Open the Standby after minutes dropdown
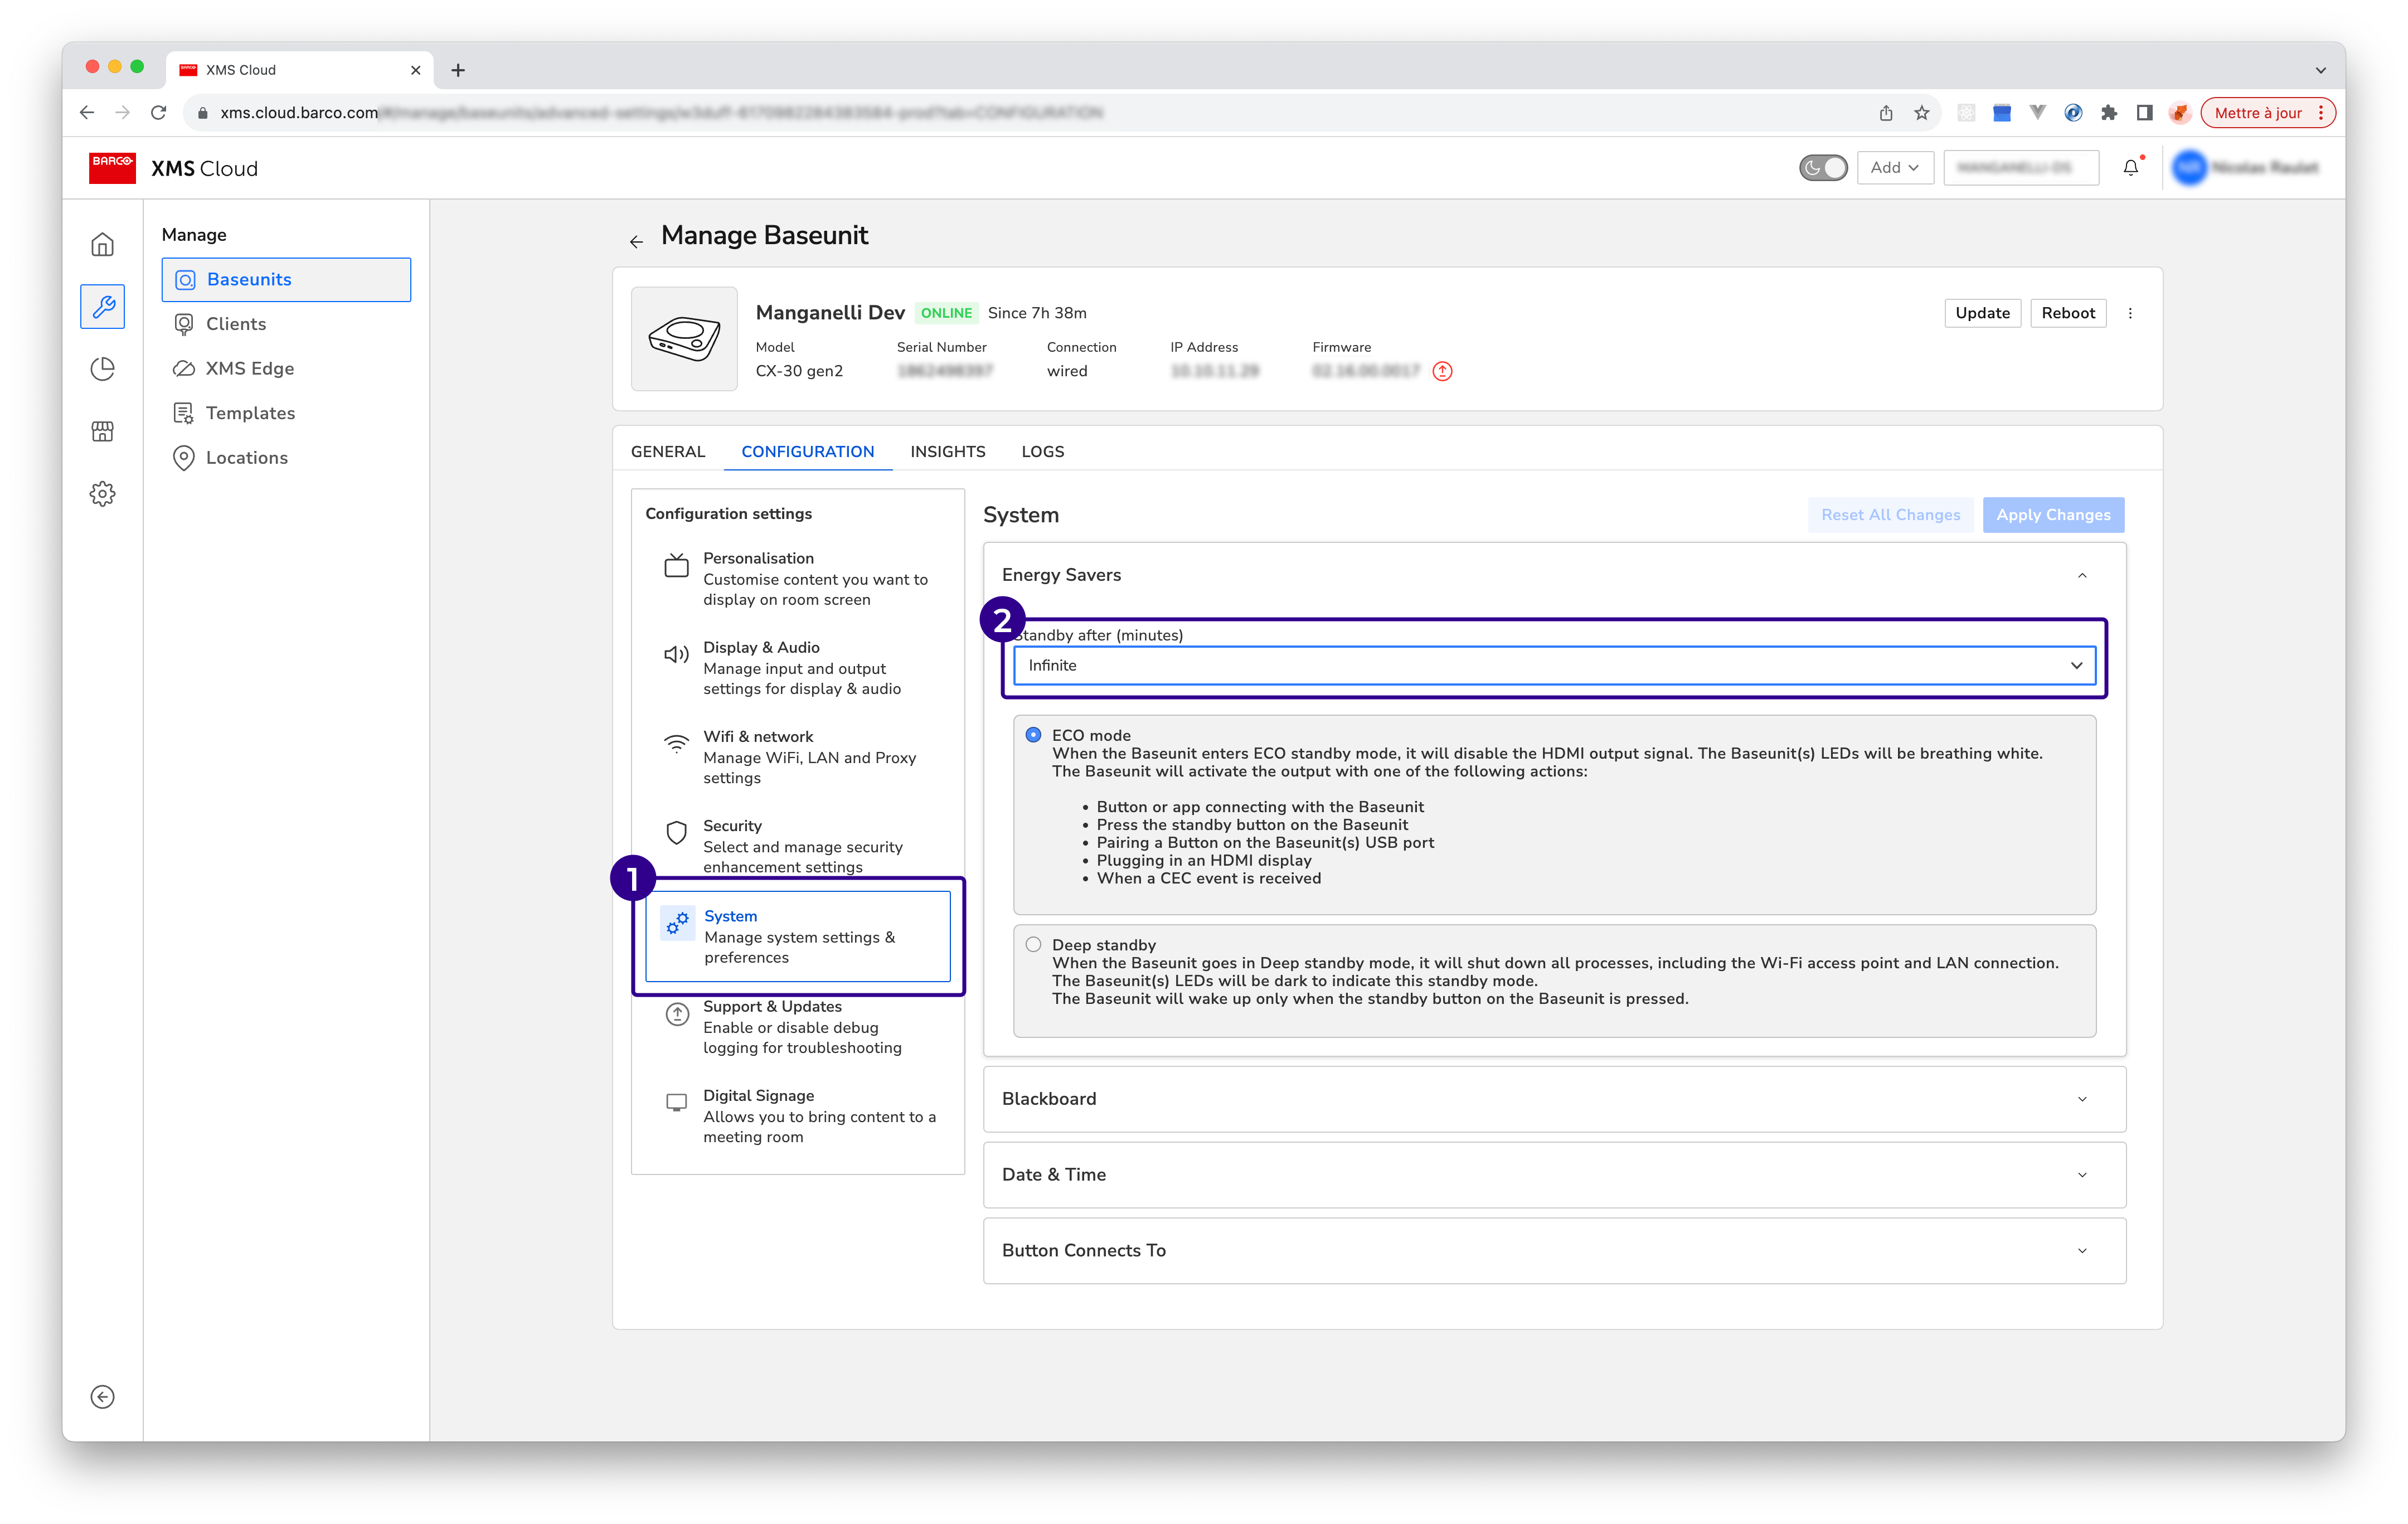Viewport: 2408px width, 1524px height. point(1554,666)
